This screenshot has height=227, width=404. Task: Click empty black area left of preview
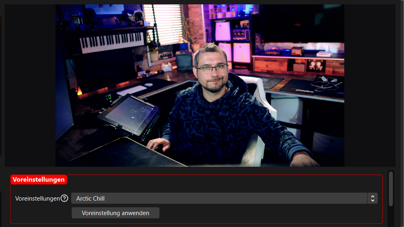30,85
